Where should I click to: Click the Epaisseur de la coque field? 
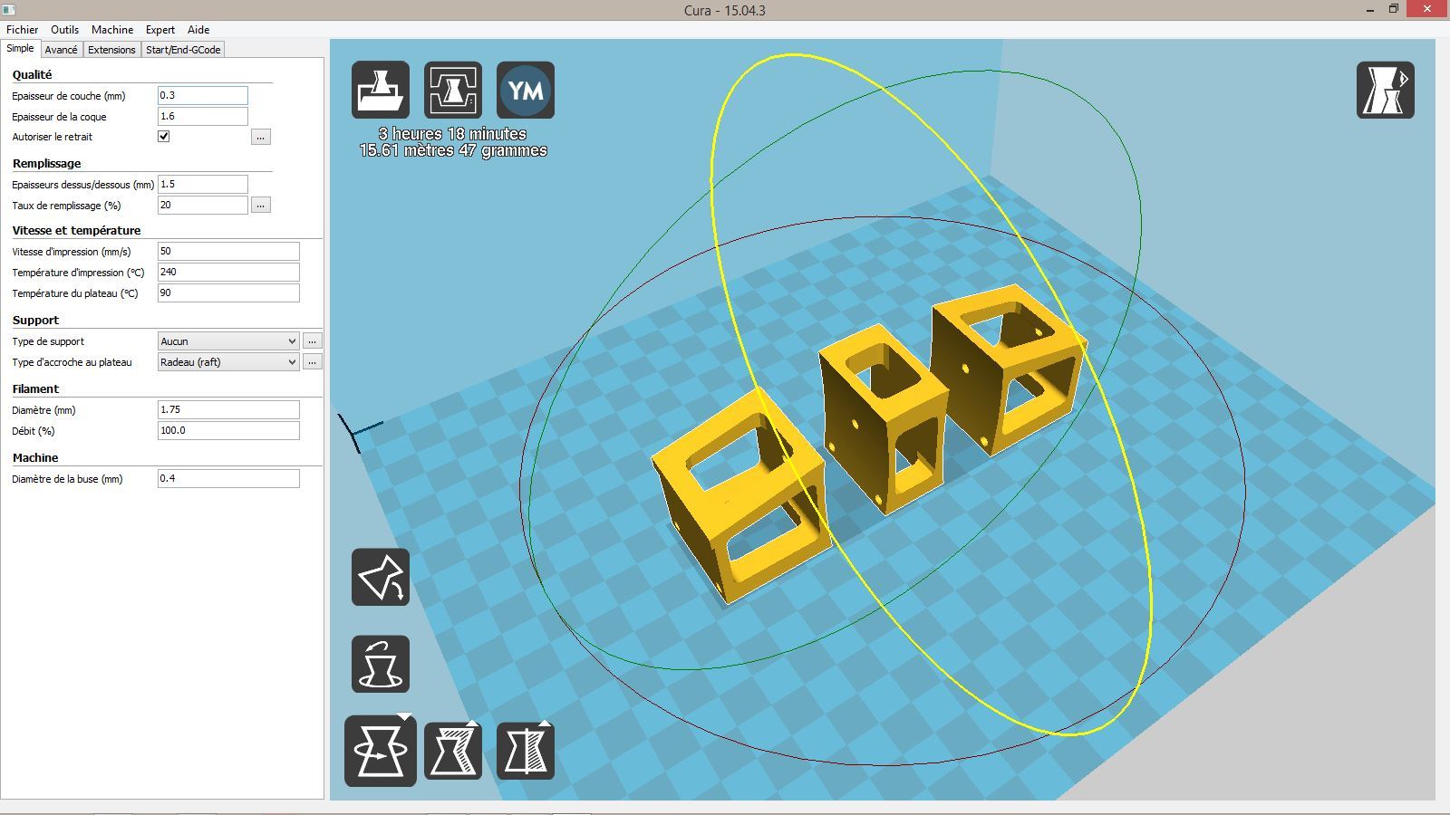(203, 117)
